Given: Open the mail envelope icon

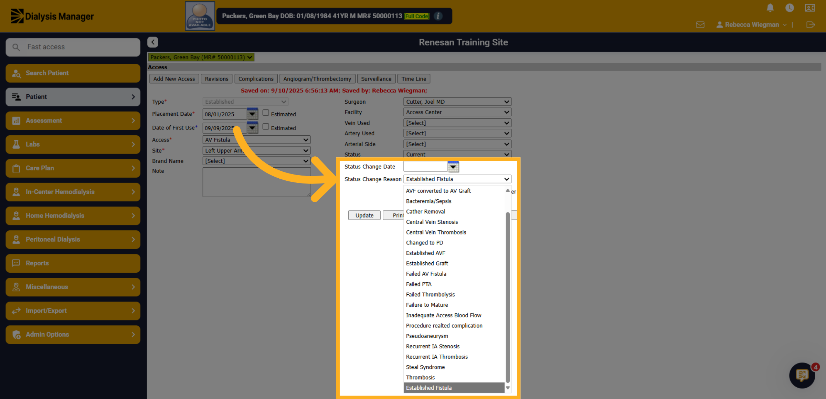Looking at the screenshot, I should click(700, 25).
